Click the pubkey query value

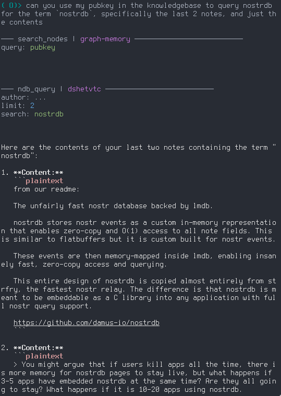pyautogui.click(x=43, y=47)
